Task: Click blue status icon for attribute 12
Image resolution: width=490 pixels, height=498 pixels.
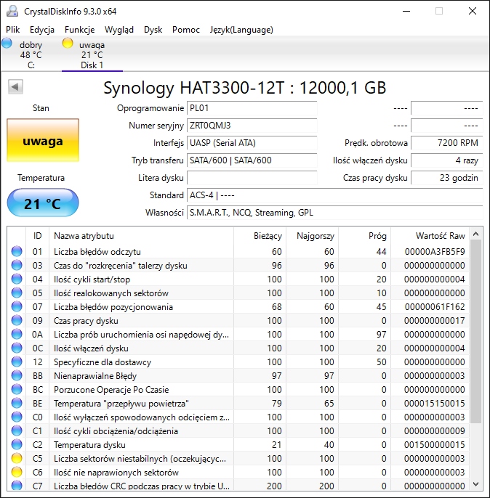Action: click(17, 362)
